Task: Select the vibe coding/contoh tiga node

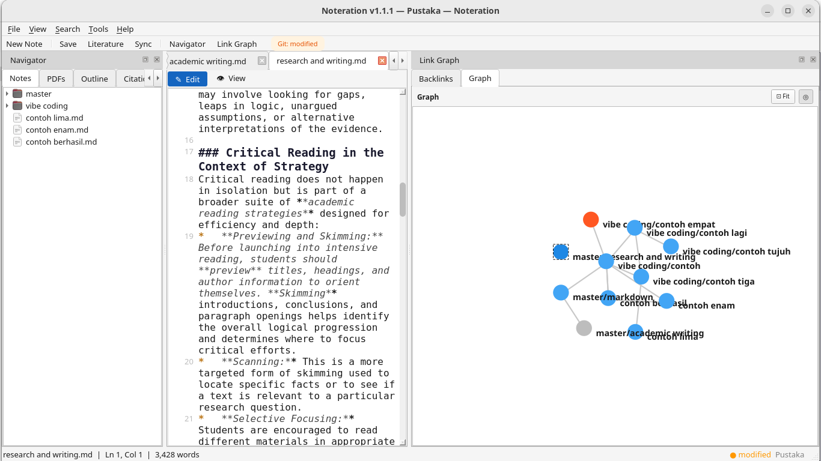Action: tap(641, 276)
